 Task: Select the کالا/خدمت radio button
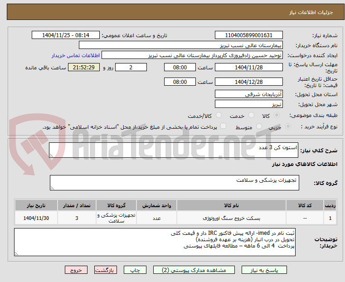219,115
